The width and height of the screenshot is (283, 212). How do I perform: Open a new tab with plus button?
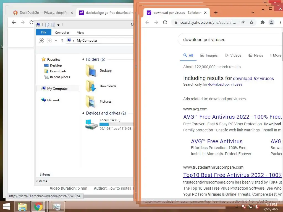point(216,13)
